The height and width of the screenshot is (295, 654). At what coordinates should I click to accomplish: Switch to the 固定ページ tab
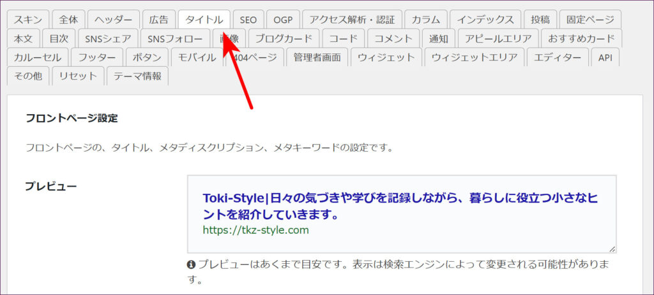[x=590, y=20]
